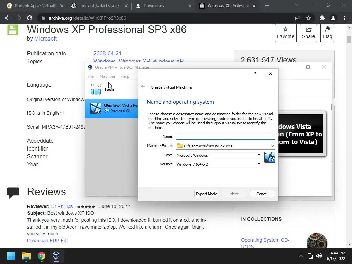Image resolution: width=352 pixels, height=264 pixels.
Task: Open Operating System CD-ROMs collection link
Action: pos(265,243)
